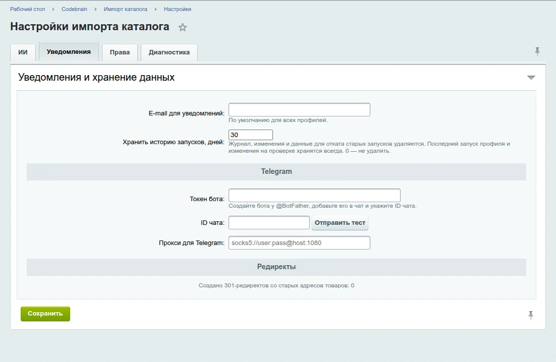This screenshot has height=362, width=556.
Task: Click the Редиректы section heading
Action: [x=276, y=267]
